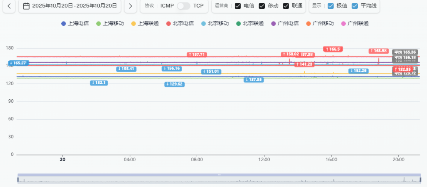427x187 pixels.
Task: Toggle the 广州移动 legend item
Action: pos(320,23)
